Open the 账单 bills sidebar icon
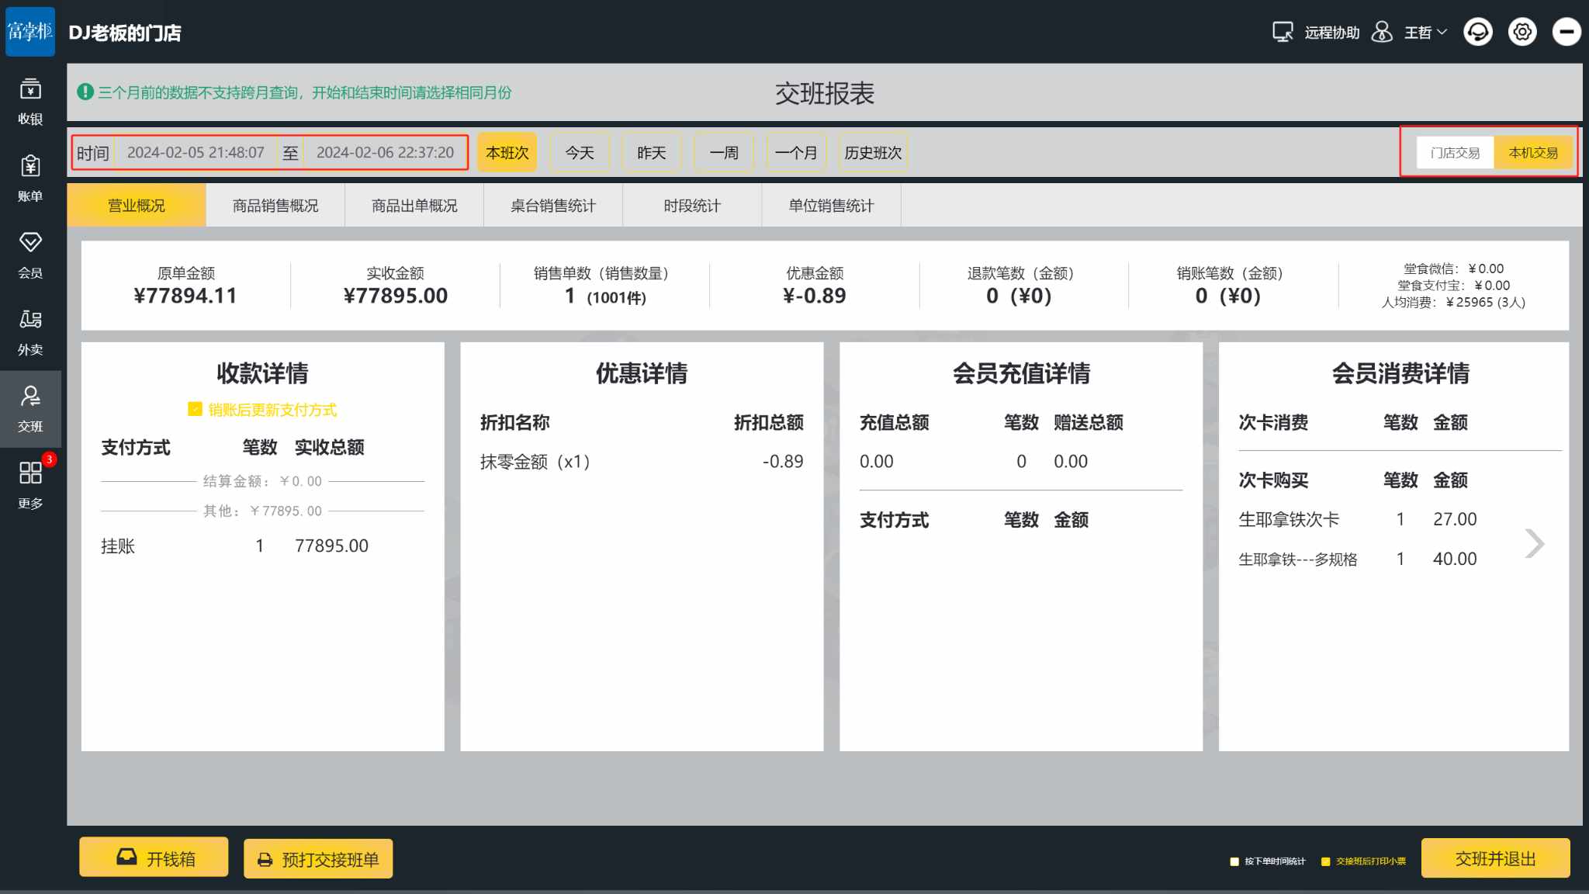 click(30, 178)
